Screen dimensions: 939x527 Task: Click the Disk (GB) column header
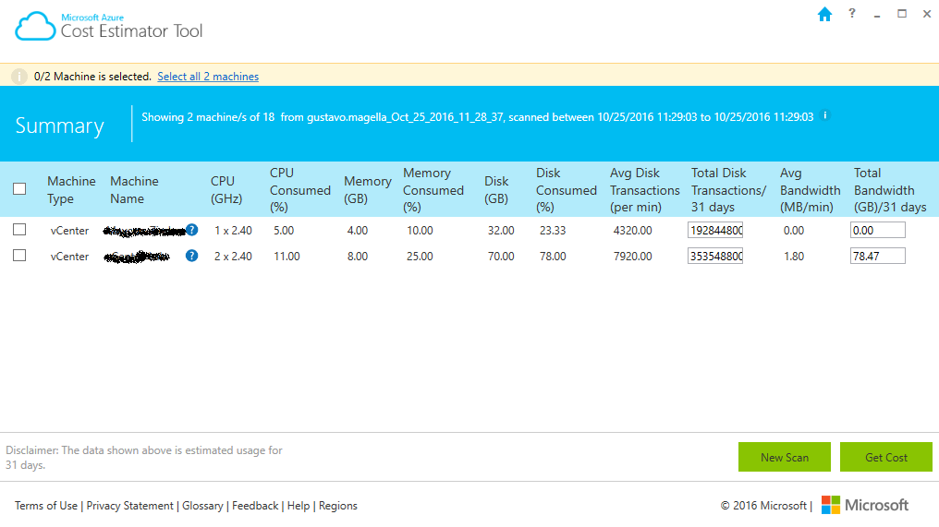pos(496,189)
